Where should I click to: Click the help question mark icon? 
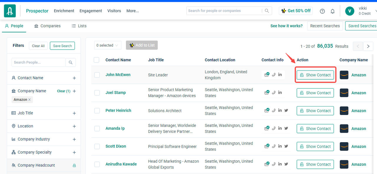(x=322, y=11)
